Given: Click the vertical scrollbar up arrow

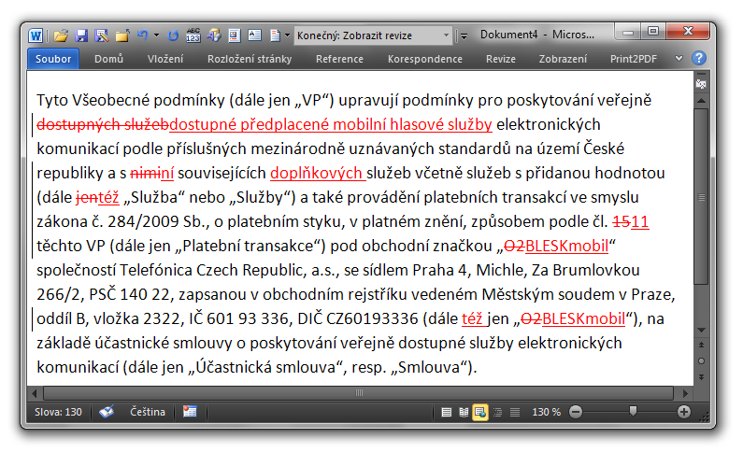Looking at the screenshot, I should pos(701,101).
